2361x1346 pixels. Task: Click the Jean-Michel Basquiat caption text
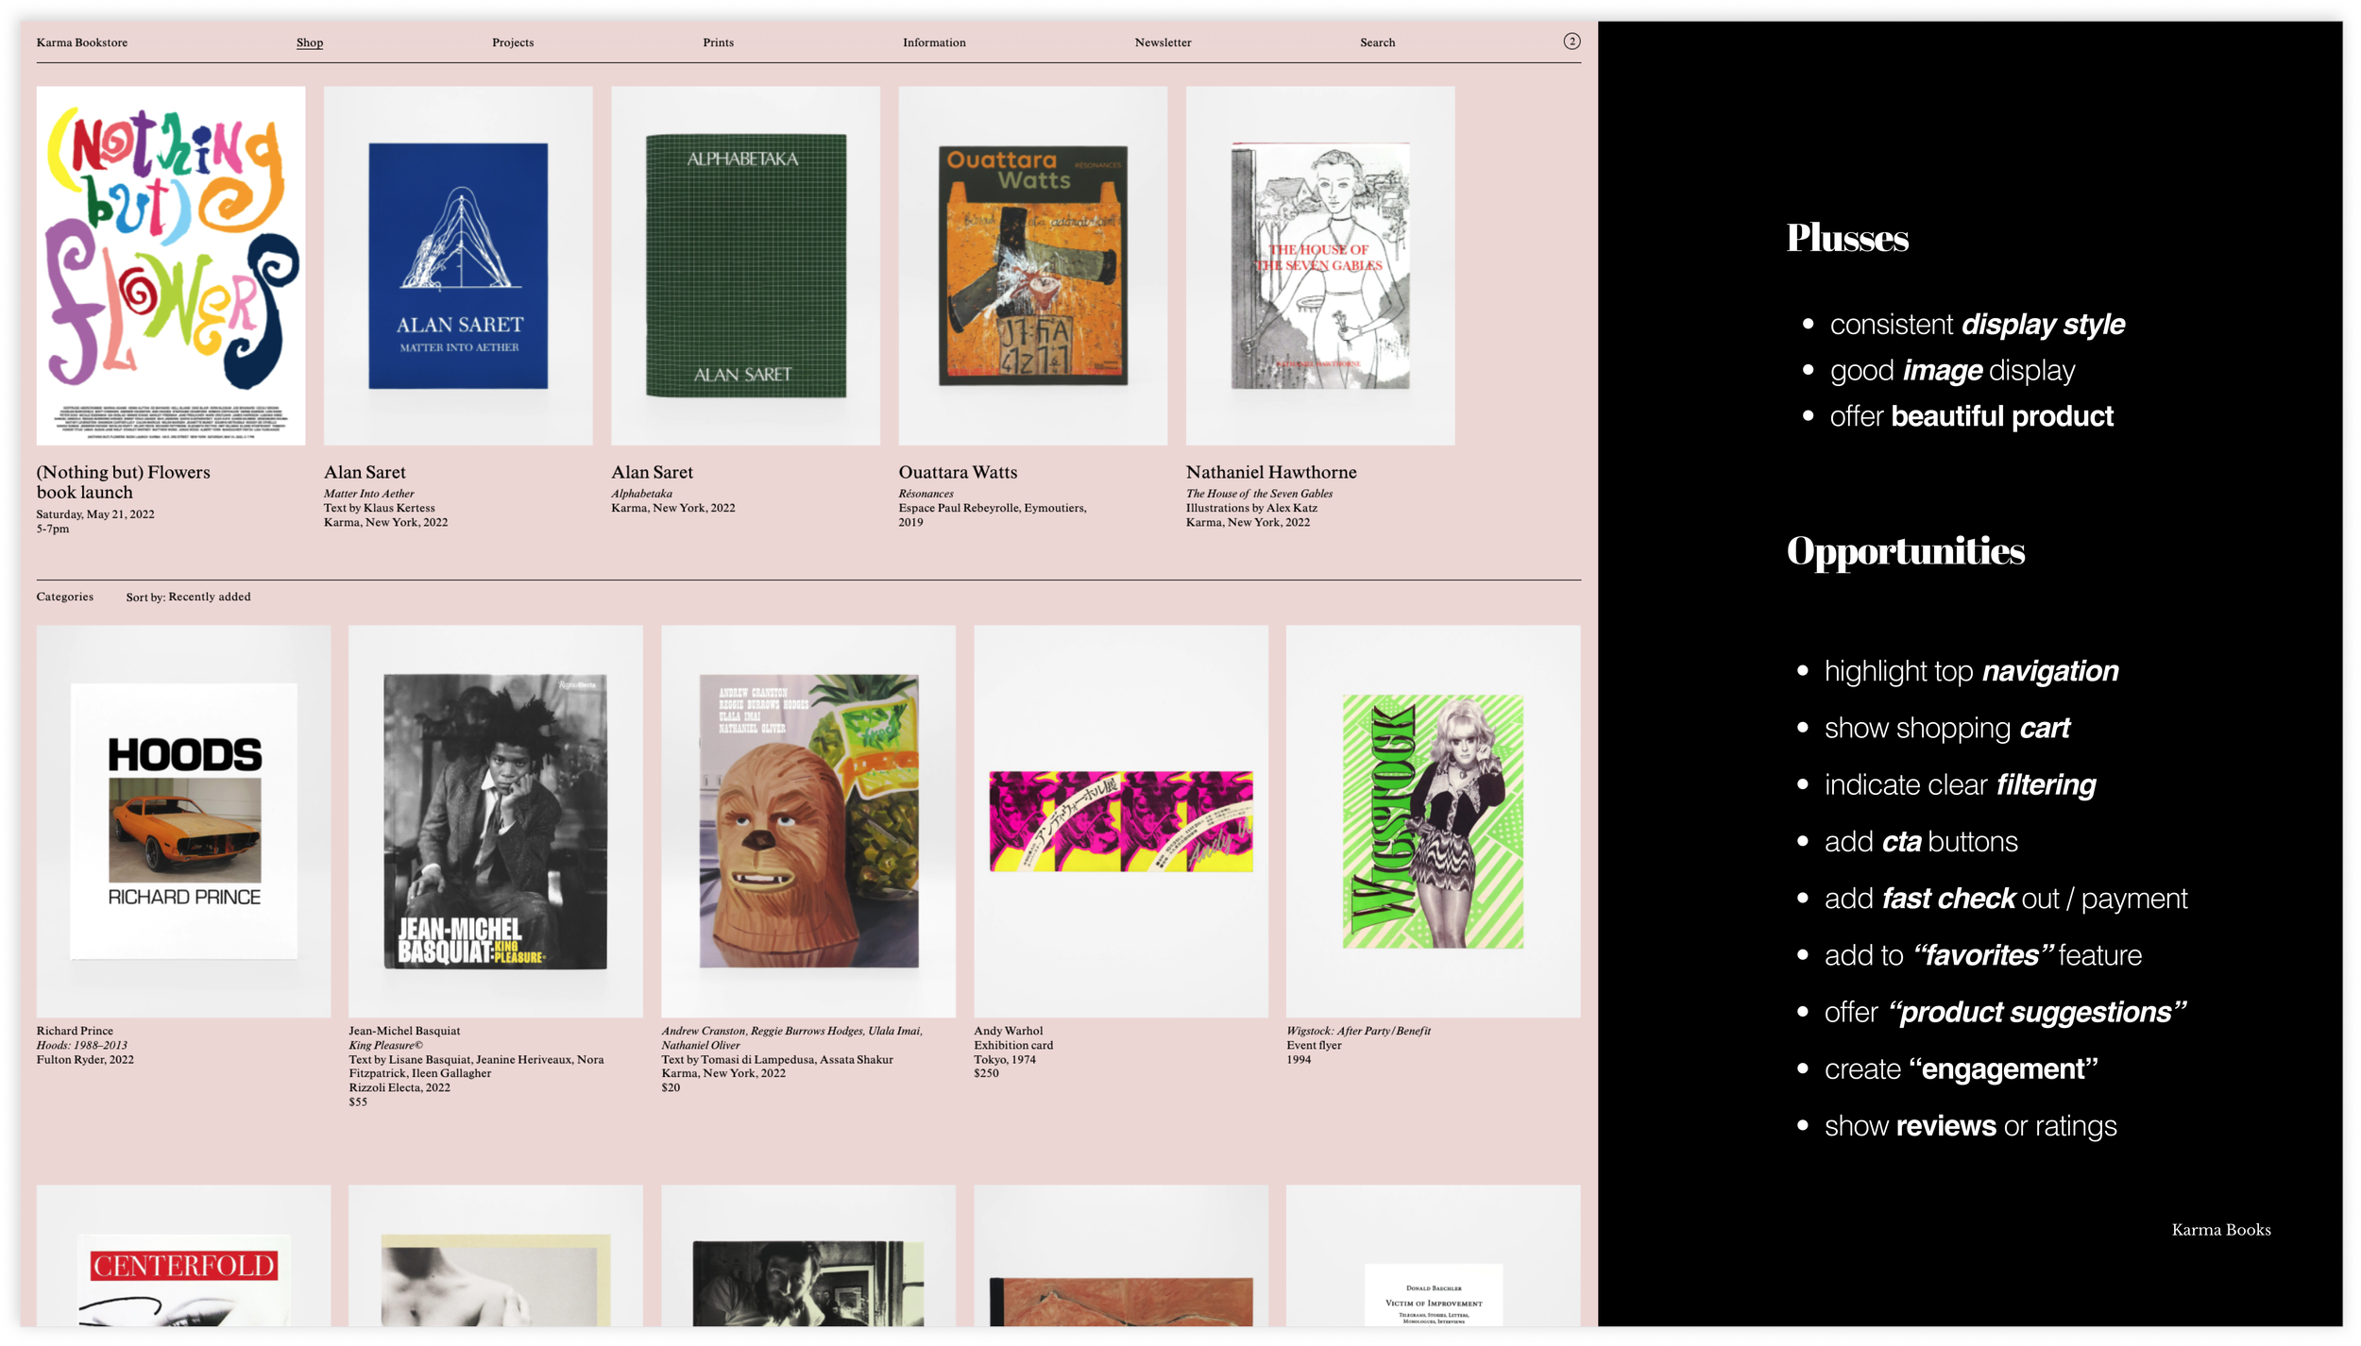tap(404, 1031)
